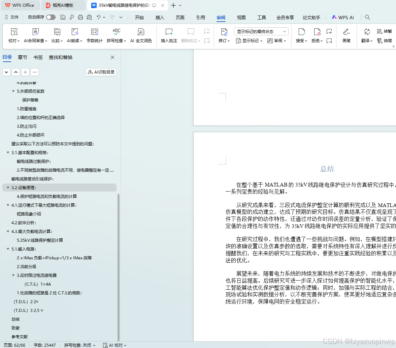Open the 显示标记 dropdown

pos(249,41)
